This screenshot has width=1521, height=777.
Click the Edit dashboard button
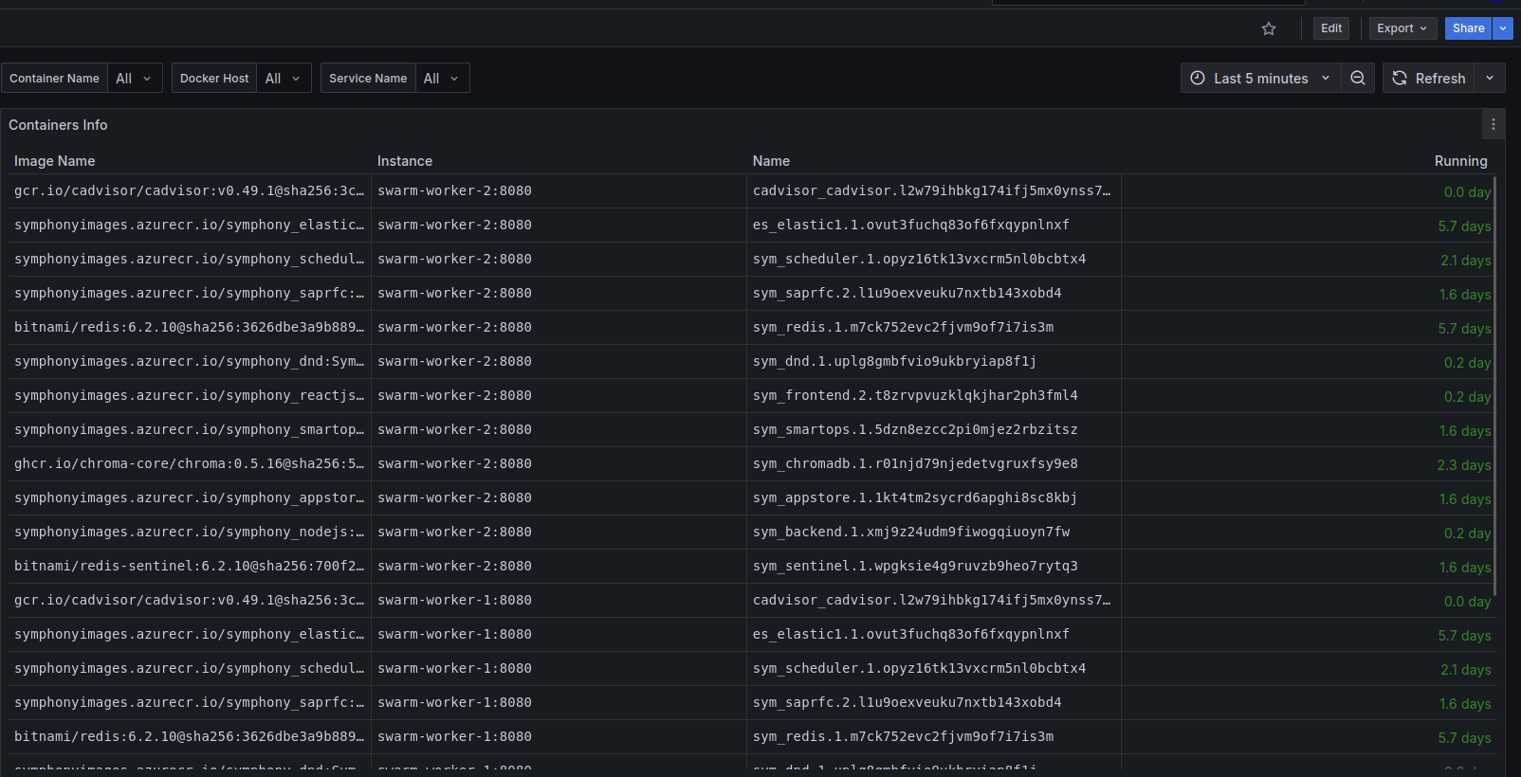(x=1331, y=28)
